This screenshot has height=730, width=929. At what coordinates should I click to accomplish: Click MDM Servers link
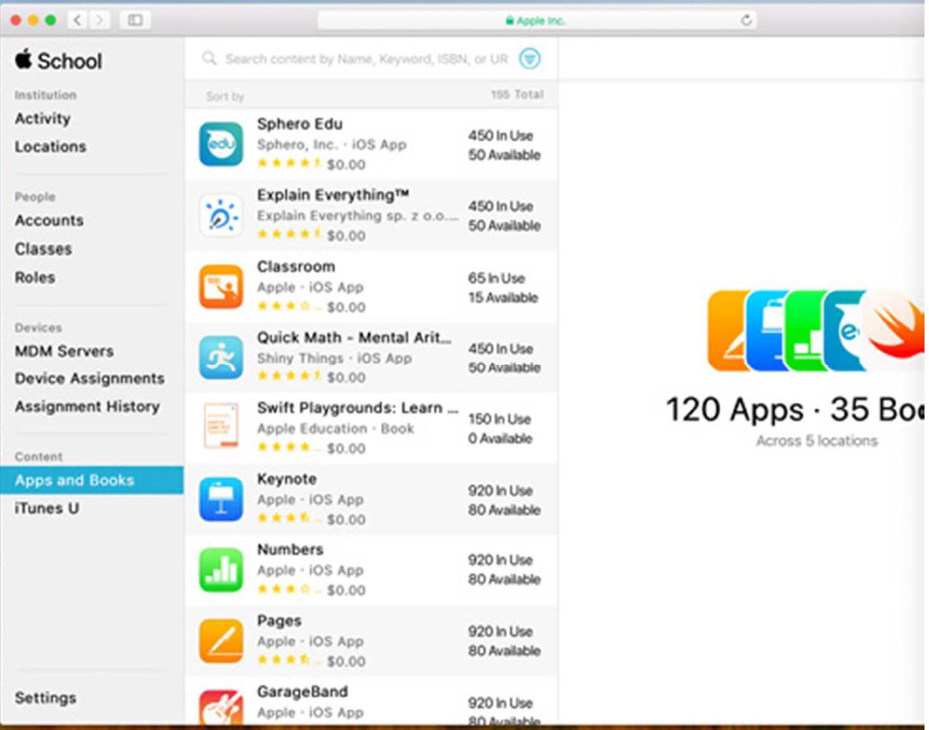pyautogui.click(x=64, y=351)
